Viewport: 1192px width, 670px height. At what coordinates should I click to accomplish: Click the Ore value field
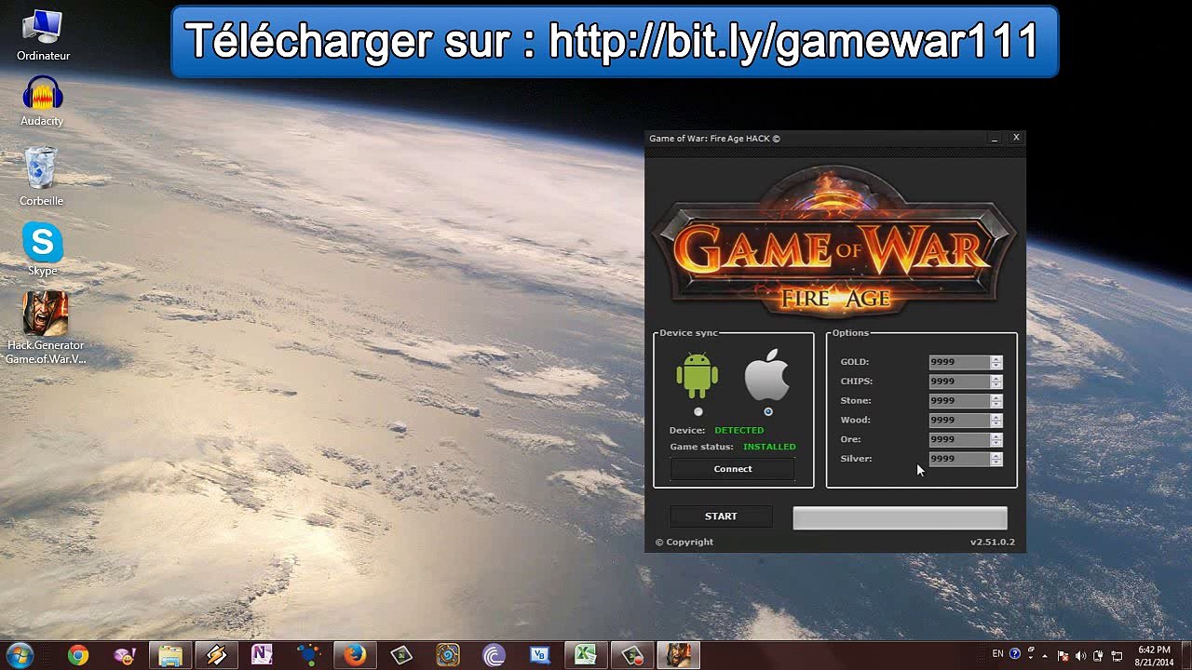959,439
